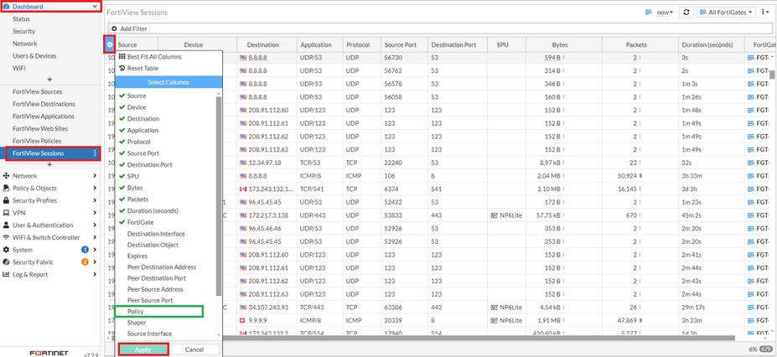Refresh the FortiView Sessions data
777x357 pixels.
(x=686, y=13)
